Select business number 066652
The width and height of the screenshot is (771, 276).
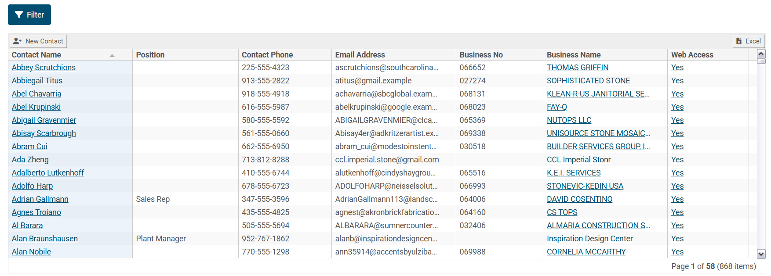tap(473, 68)
